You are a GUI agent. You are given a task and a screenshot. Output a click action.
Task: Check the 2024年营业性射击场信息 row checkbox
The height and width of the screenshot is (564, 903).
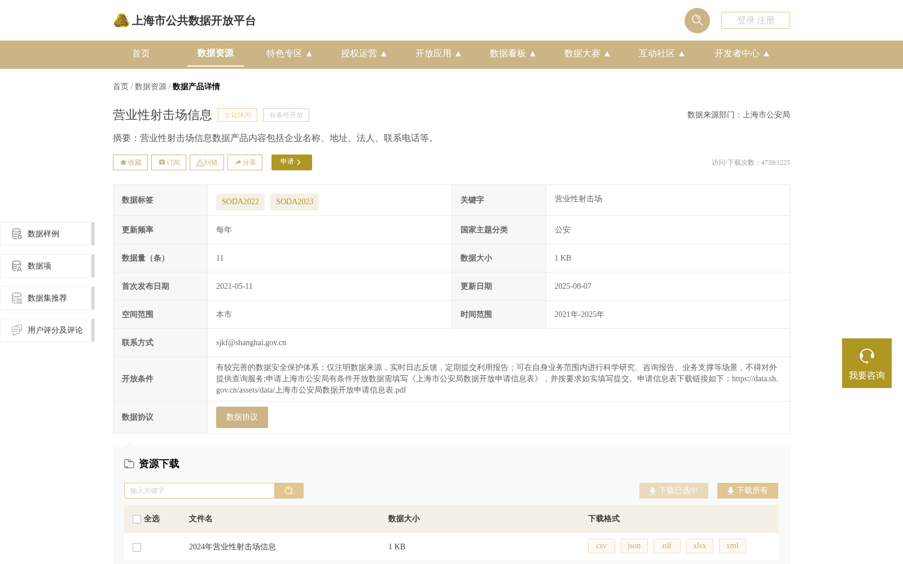[137, 548]
